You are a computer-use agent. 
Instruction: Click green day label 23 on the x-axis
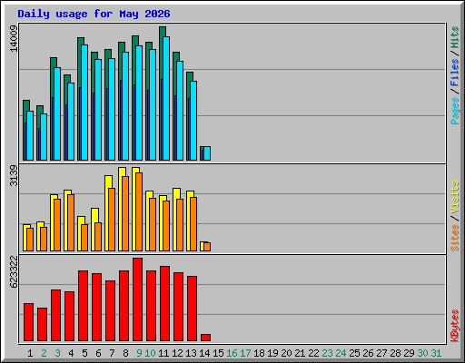pyautogui.click(x=327, y=353)
